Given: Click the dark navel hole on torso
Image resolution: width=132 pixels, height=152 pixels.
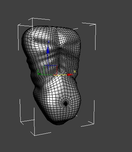Looking at the screenshot, I should pos(65,104).
